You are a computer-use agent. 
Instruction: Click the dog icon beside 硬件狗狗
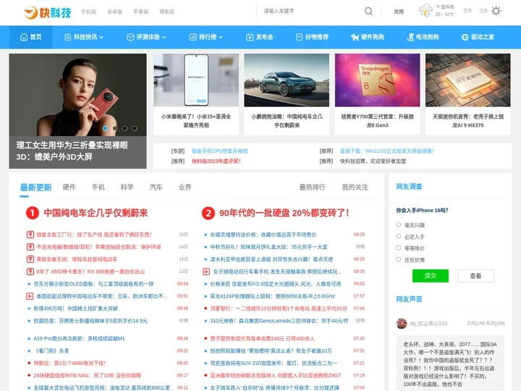click(x=355, y=37)
